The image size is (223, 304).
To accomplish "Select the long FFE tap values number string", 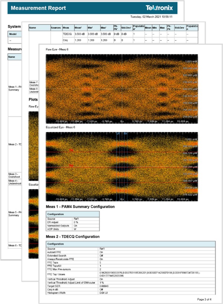I will [150, 274].
